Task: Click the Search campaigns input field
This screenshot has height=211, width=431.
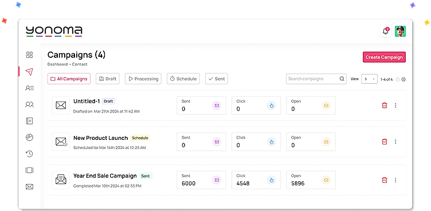Action: [x=316, y=79]
